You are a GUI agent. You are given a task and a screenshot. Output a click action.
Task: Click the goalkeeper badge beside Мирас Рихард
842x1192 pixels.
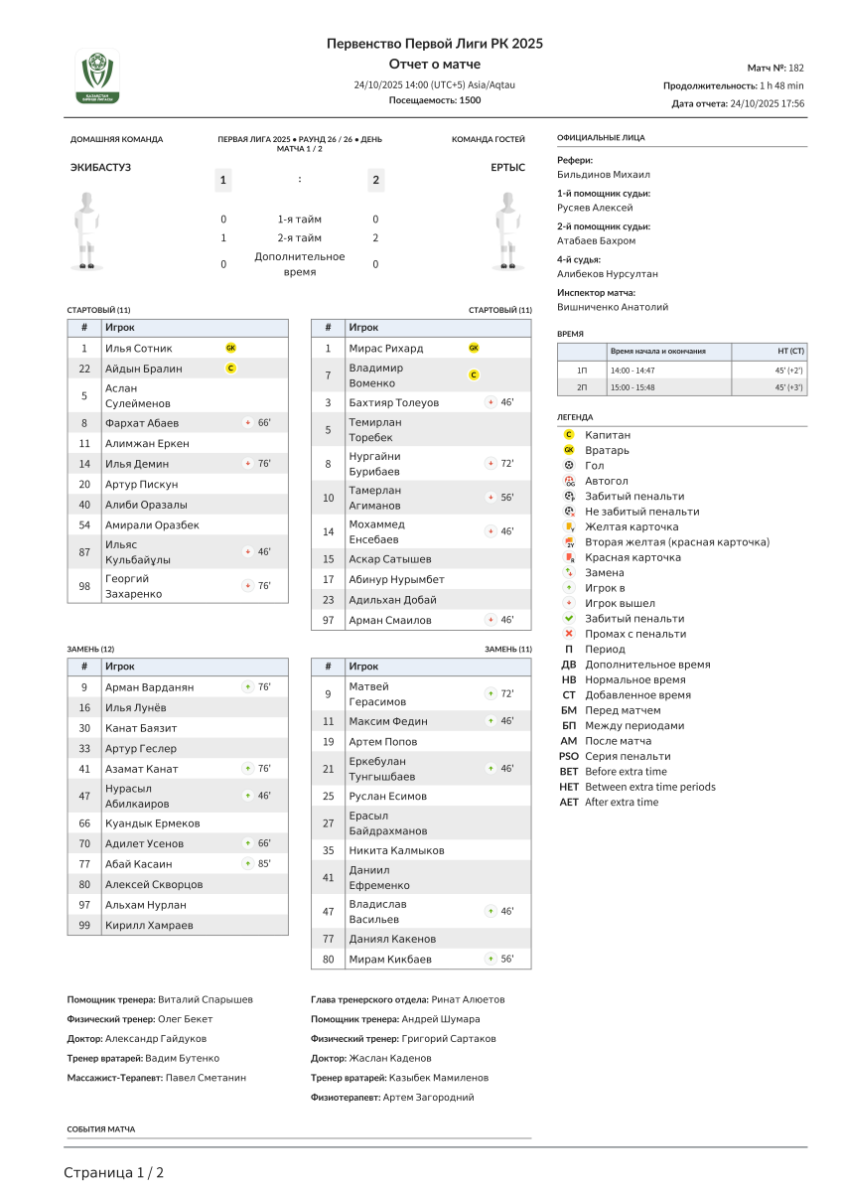coord(474,348)
